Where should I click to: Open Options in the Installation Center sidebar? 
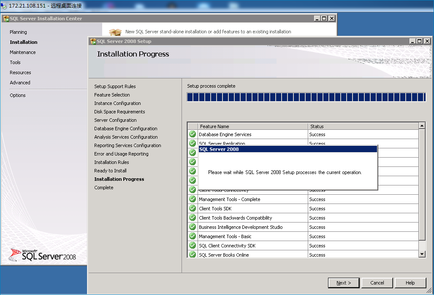click(x=18, y=95)
